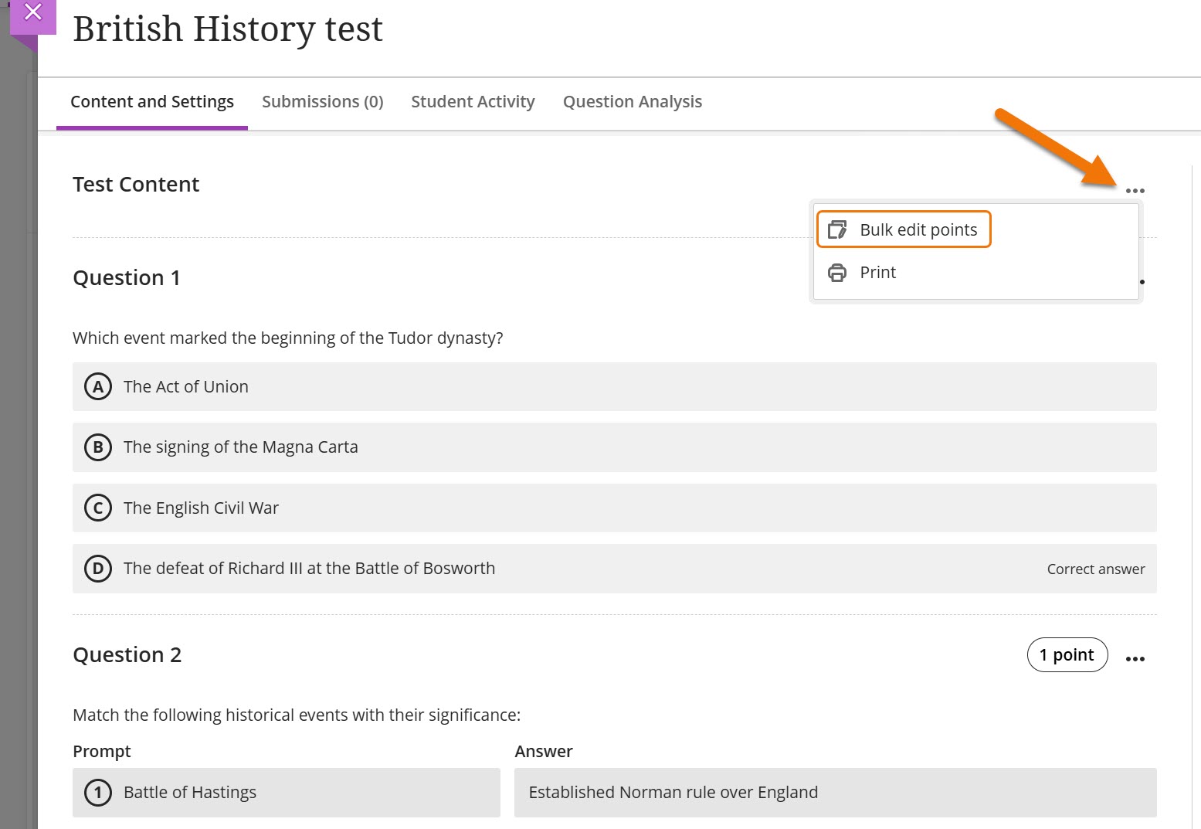Screen dimensions: 1201x829
Task: Select the Content and Settings tab
Action: coord(151,102)
